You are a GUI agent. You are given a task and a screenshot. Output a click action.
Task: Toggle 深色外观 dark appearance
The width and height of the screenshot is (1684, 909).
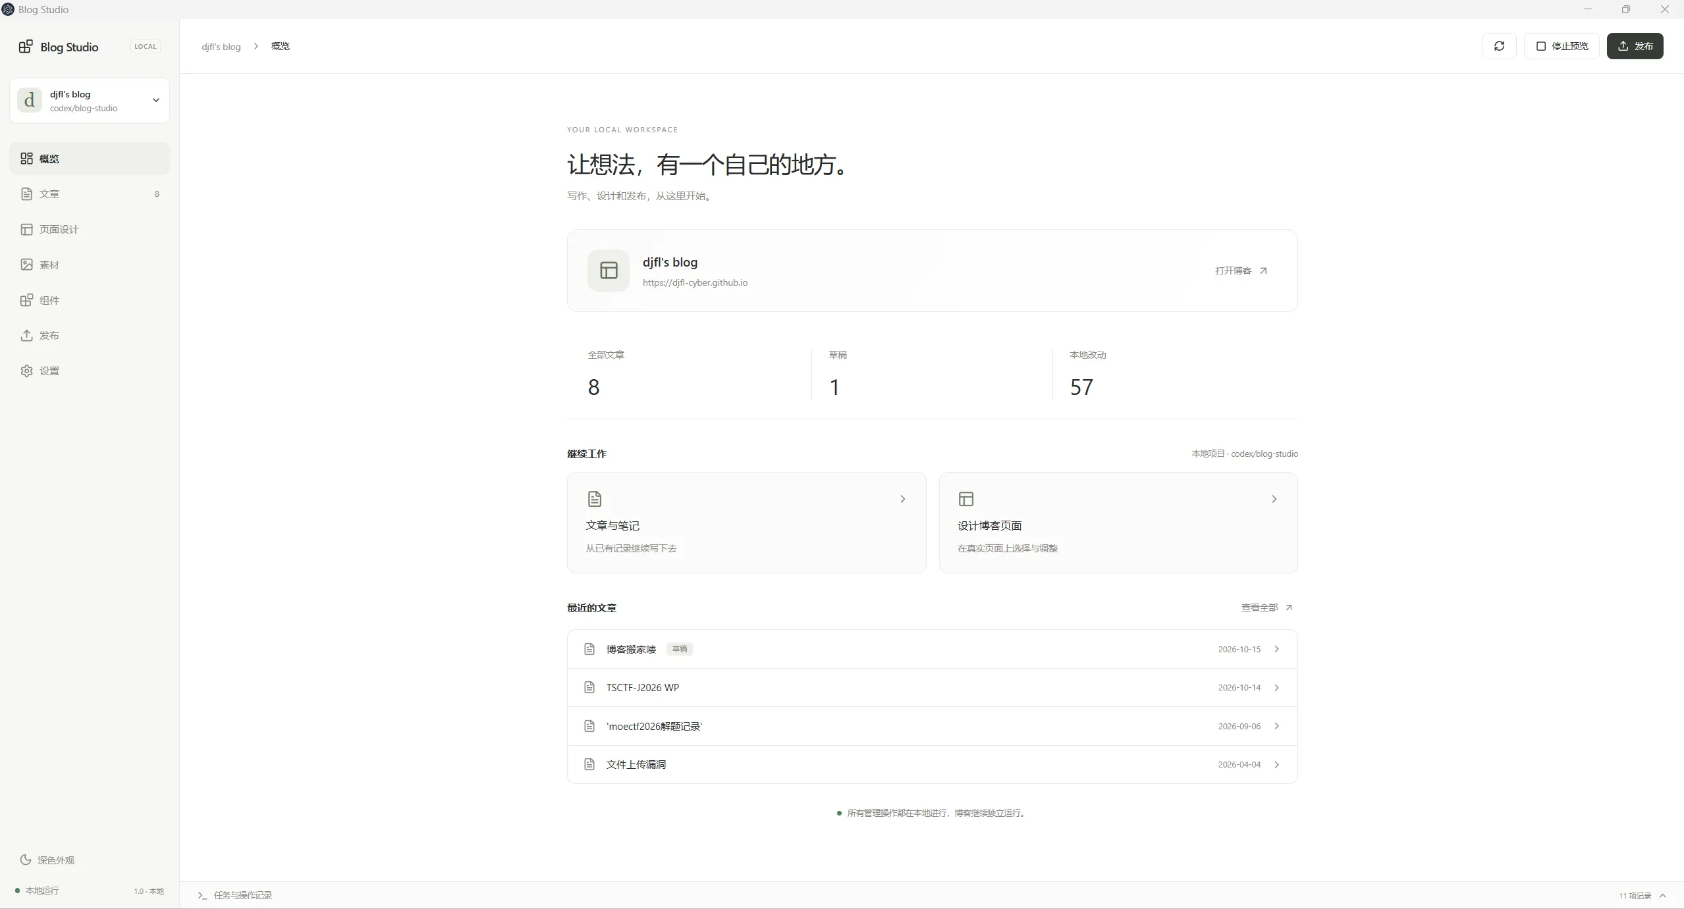47,860
